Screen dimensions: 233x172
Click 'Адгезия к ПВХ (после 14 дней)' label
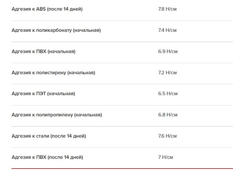[x=47, y=157]
